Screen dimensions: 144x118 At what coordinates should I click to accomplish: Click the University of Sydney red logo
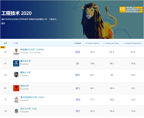pyautogui.click(x=16, y=88)
